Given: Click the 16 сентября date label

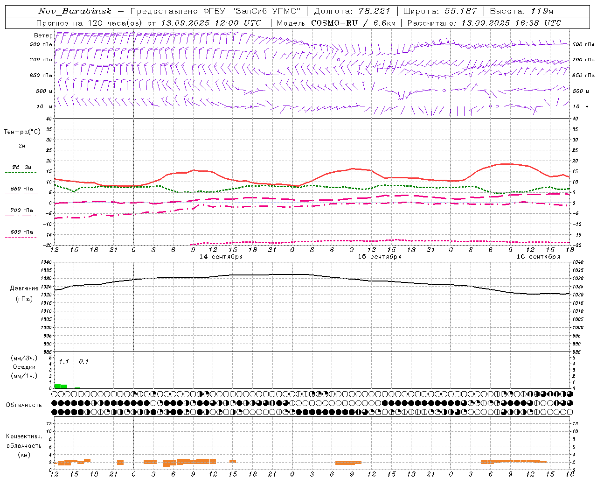Looking at the screenshot, I should (x=538, y=257).
